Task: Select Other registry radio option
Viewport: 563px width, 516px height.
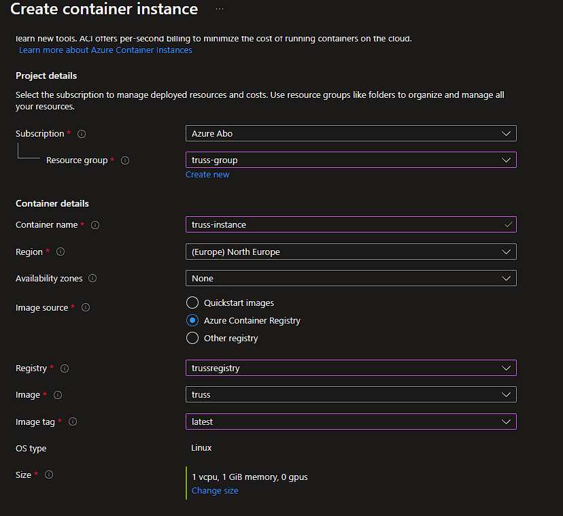Action: point(192,338)
